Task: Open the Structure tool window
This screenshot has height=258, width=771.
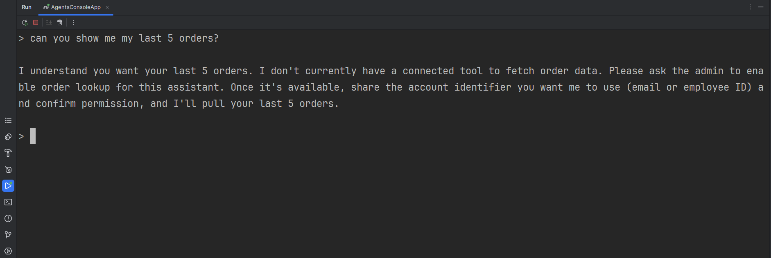Action: (8, 120)
